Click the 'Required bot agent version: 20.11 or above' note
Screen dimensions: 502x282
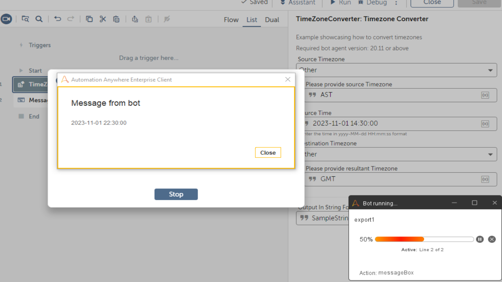pyautogui.click(x=352, y=49)
